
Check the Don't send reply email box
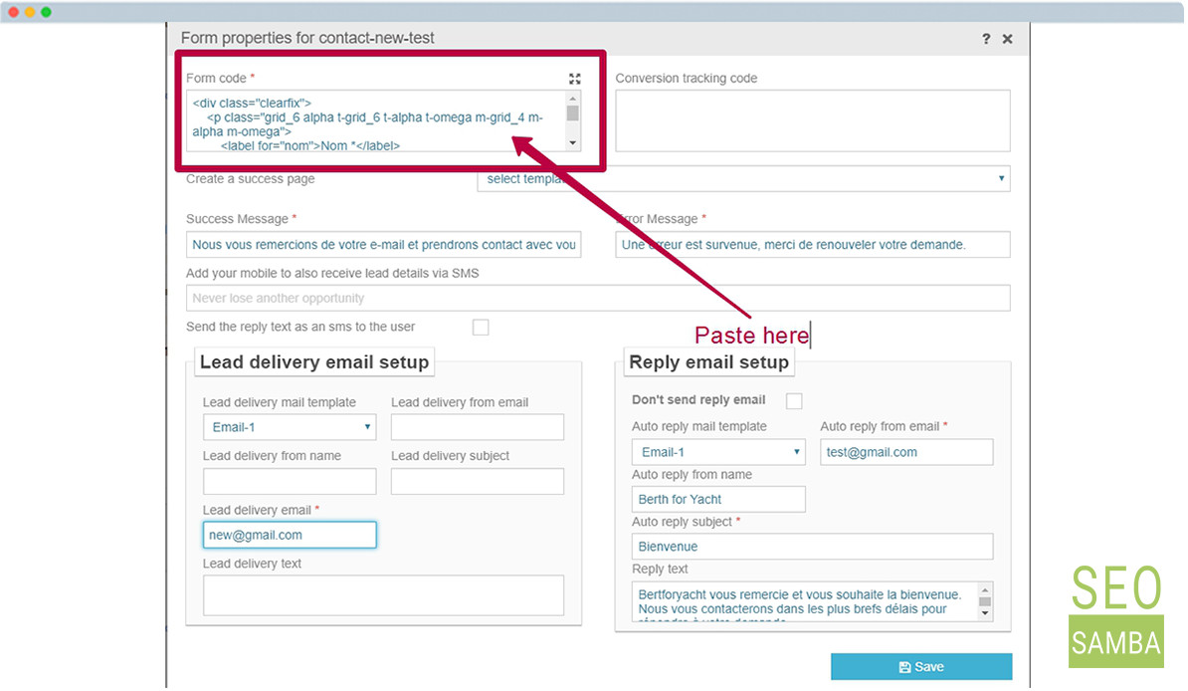794,400
